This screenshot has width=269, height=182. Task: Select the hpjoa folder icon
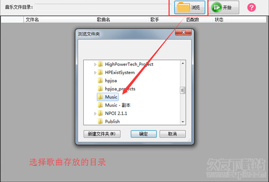coord(100,81)
